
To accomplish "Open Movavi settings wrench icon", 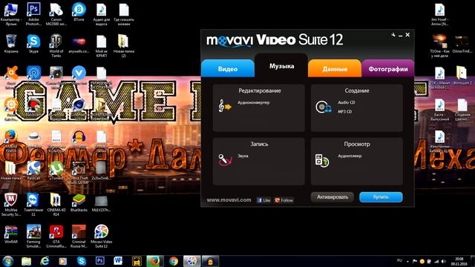I will 393,35.
